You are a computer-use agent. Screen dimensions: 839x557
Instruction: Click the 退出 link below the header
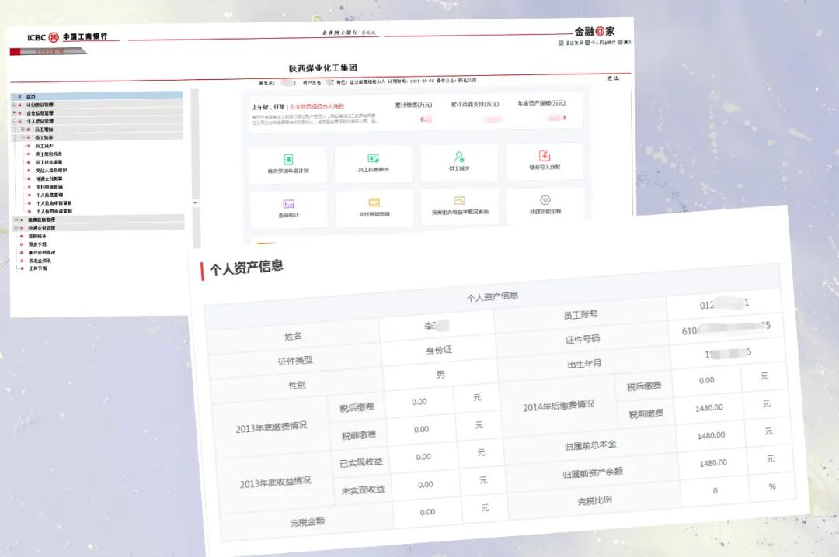pos(613,78)
